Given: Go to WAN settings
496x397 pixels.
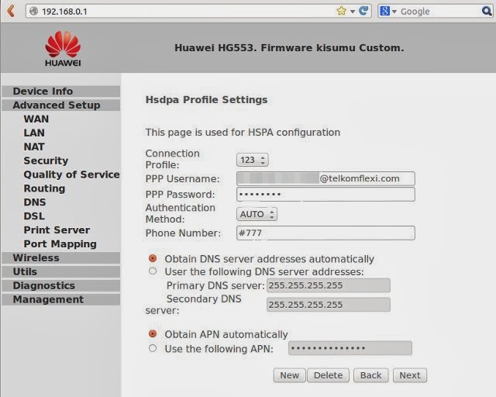Looking at the screenshot, I should (36, 119).
